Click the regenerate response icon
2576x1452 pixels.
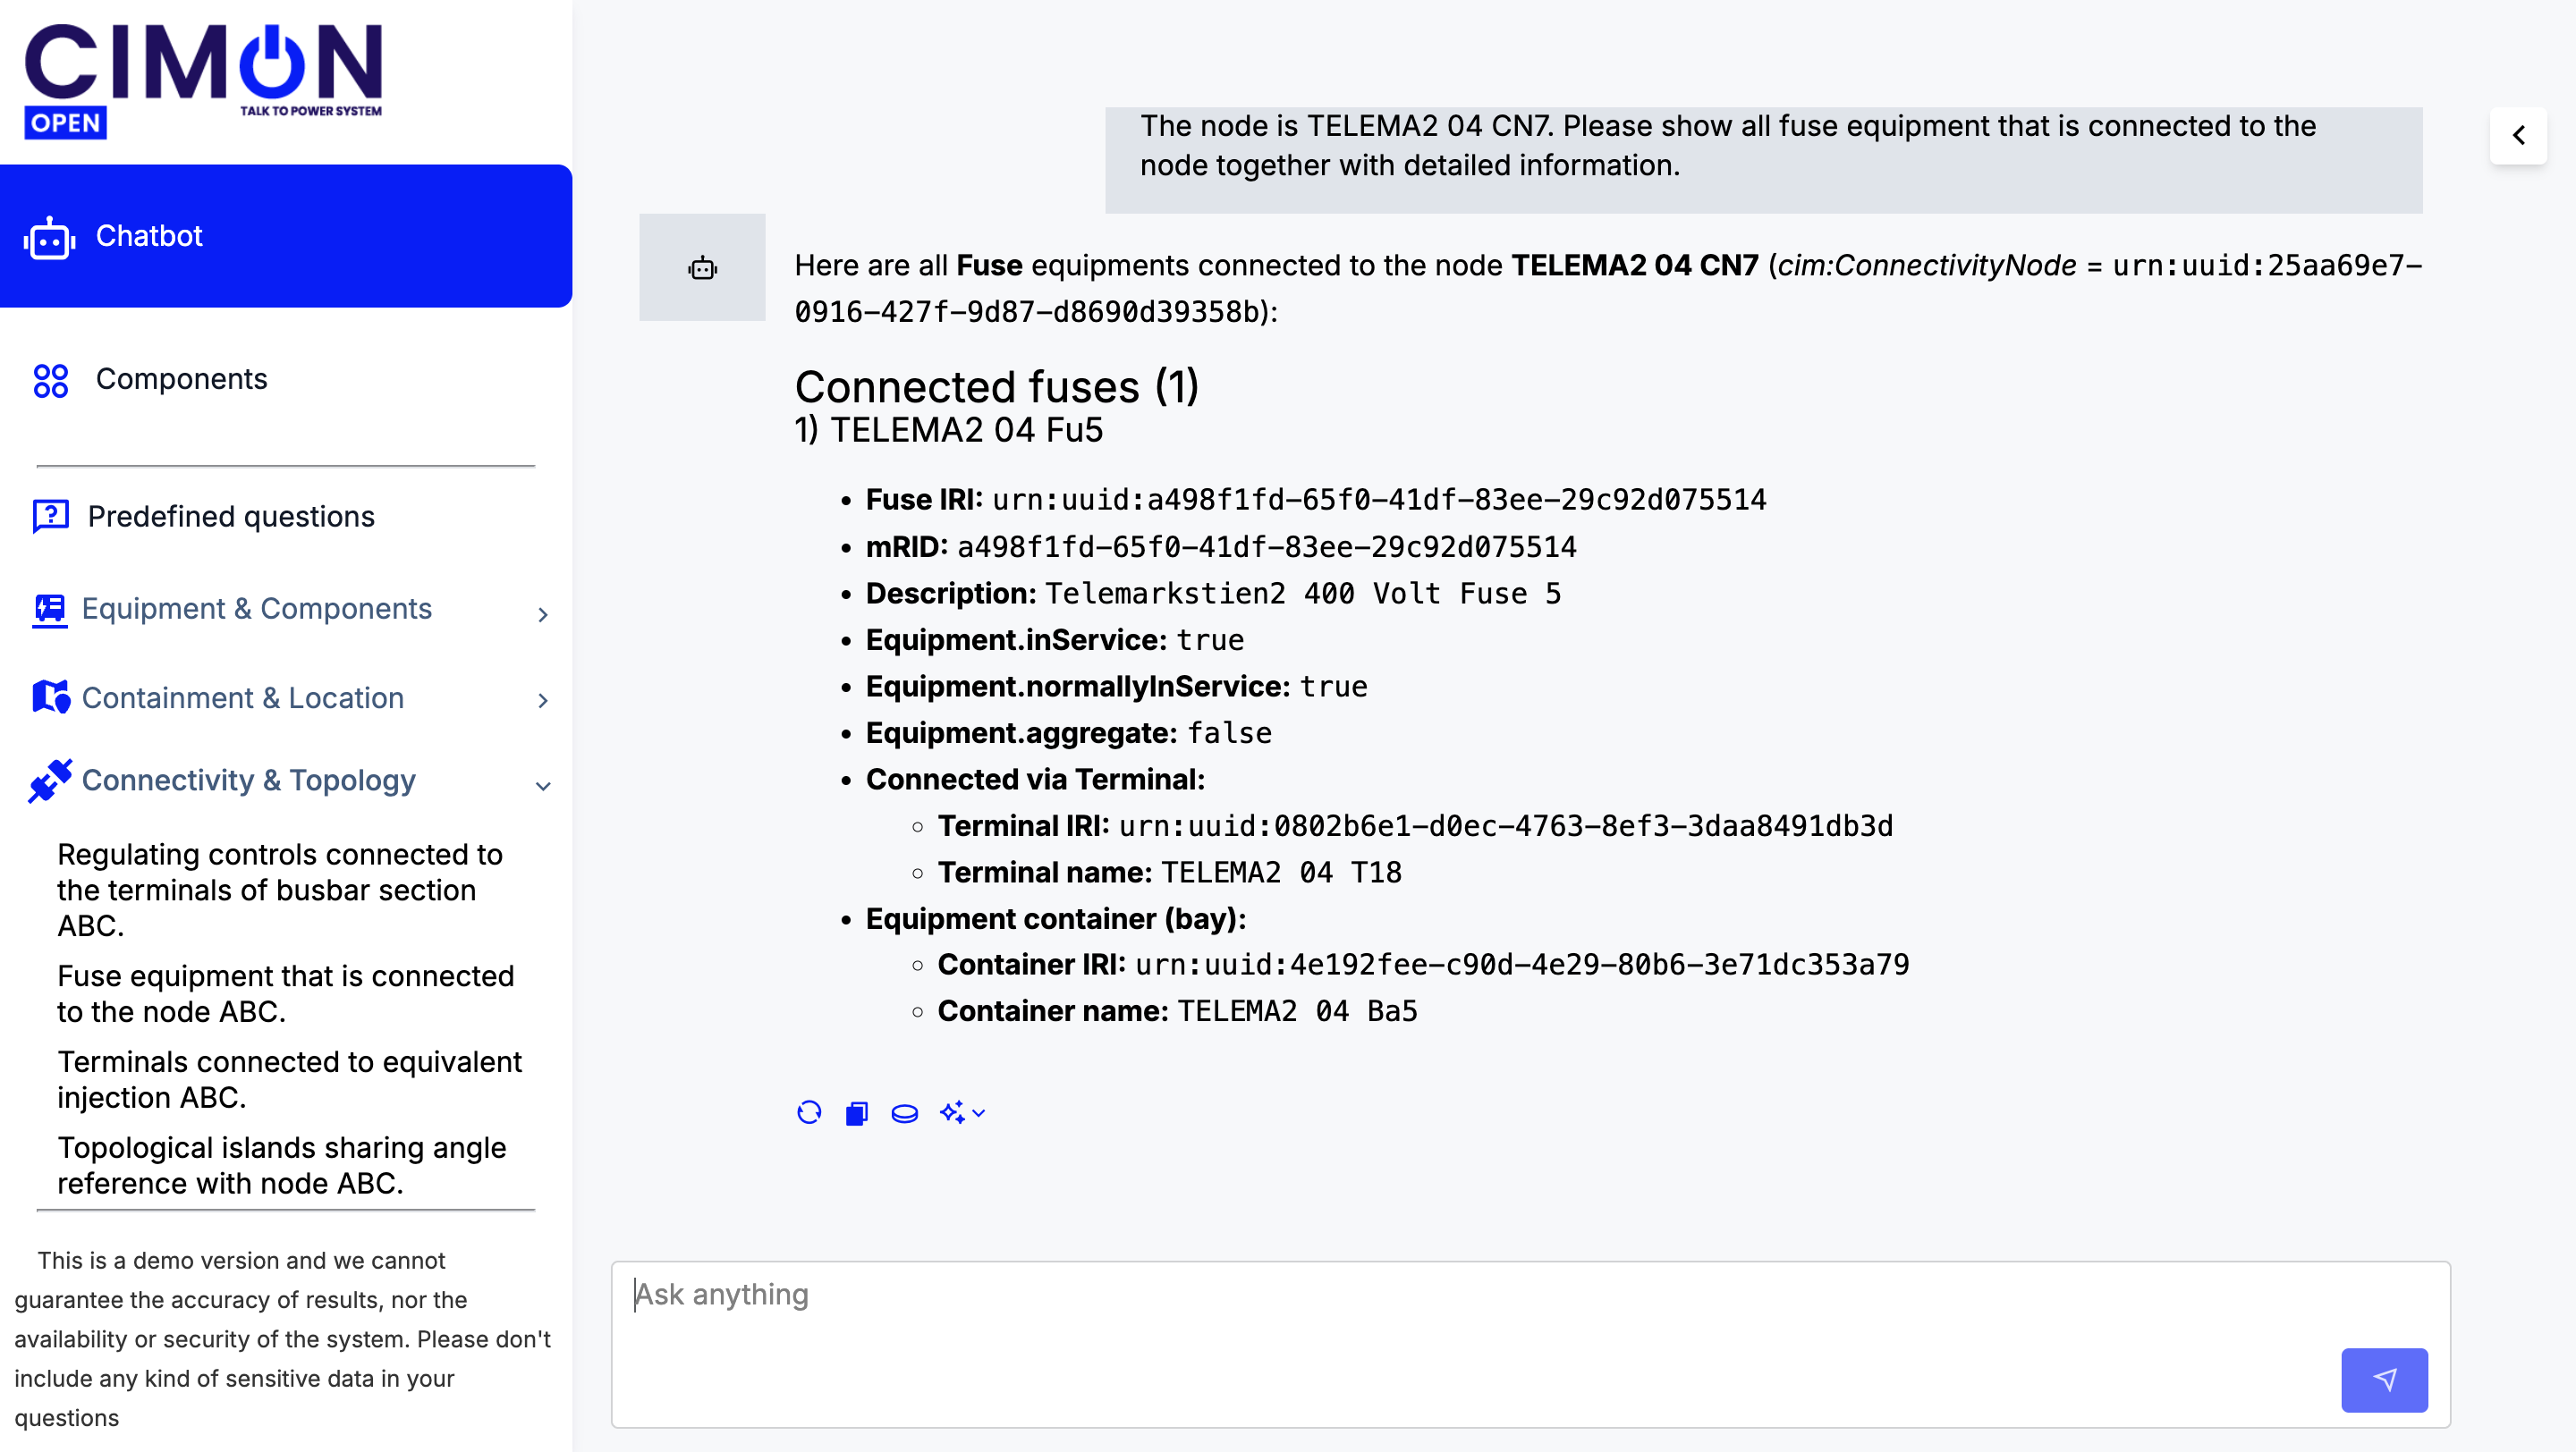(809, 1112)
